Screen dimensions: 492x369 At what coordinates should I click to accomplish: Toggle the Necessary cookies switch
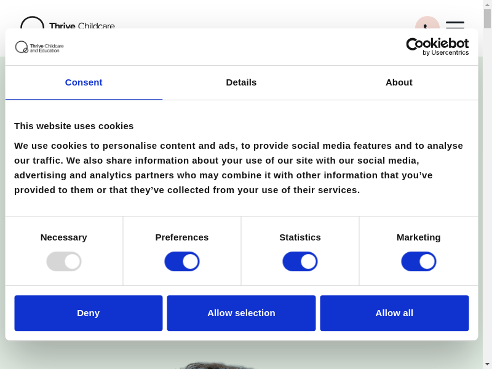point(64,261)
